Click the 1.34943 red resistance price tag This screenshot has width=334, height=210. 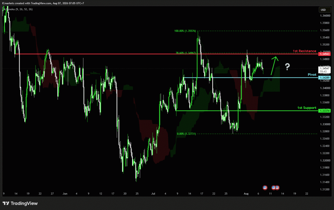(325, 54)
